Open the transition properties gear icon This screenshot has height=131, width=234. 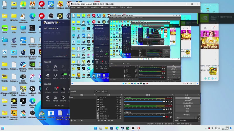pyautogui.click(x=199, y=118)
